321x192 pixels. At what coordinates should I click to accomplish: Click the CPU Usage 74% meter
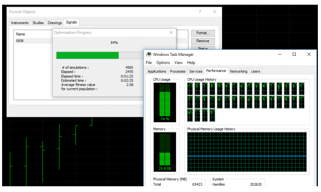165,102
